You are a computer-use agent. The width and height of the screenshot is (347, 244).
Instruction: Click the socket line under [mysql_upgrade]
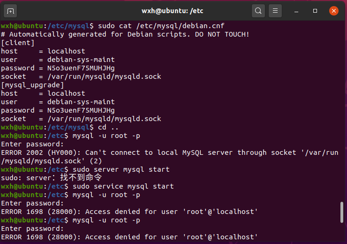pyautogui.click(x=81, y=119)
